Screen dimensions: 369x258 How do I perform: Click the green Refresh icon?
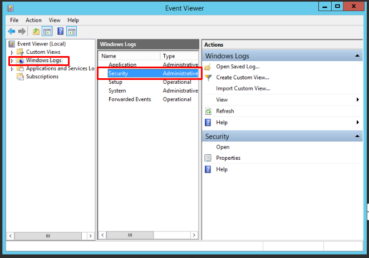tap(208, 111)
